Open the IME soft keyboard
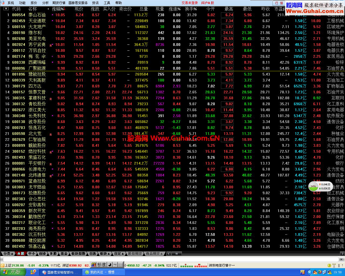 tap(121, 265)
